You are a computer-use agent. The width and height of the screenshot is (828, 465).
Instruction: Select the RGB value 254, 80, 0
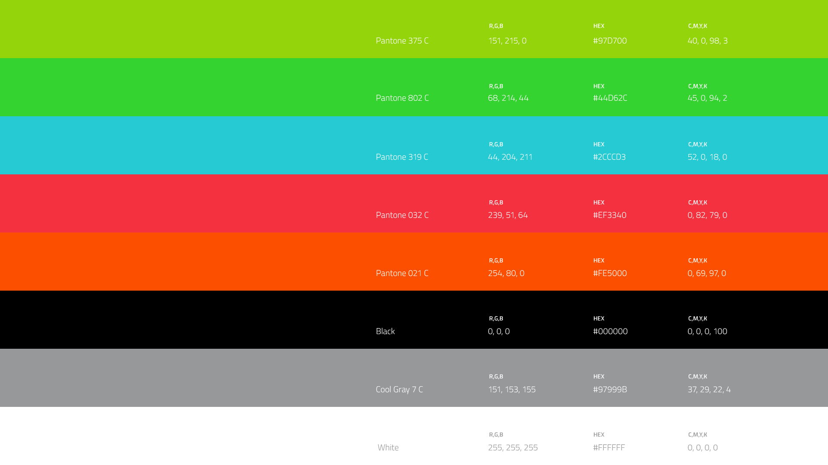coord(506,273)
